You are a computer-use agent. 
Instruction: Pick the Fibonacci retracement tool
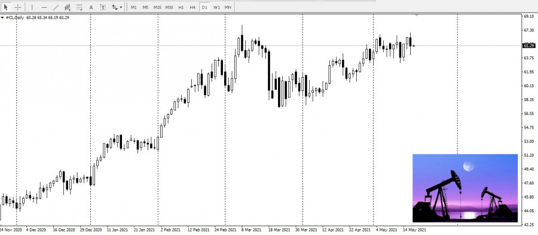[80, 7]
